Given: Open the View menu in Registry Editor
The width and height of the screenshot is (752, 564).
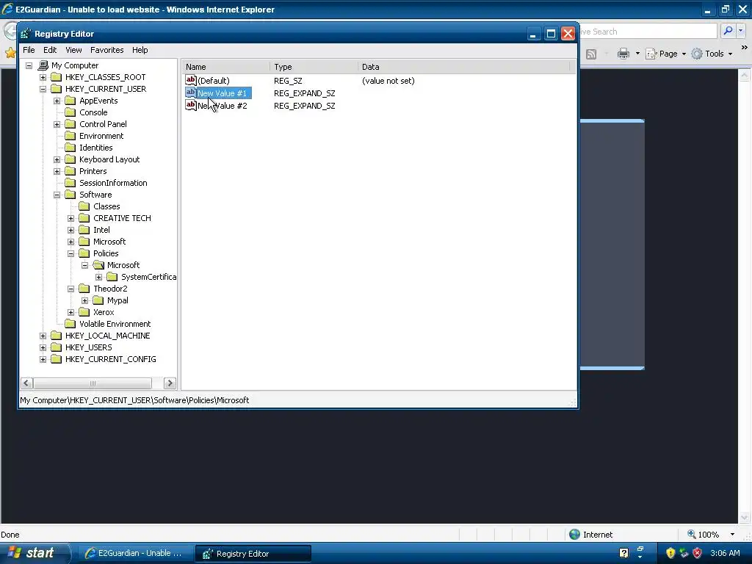Looking at the screenshot, I should [x=73, y=50].
